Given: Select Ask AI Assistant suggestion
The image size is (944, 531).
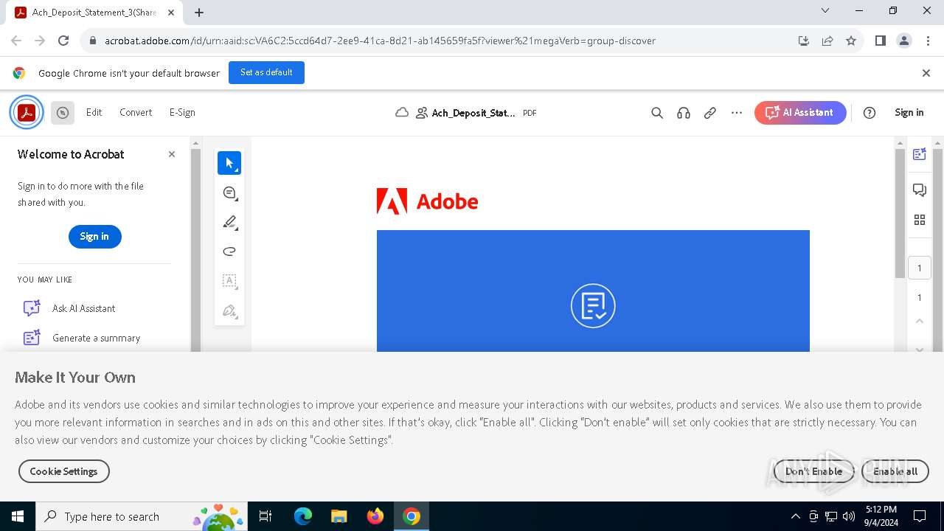Looking at the screenshot, I should point(83,308).
